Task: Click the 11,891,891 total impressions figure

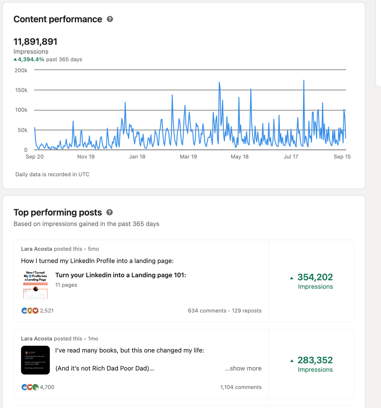Action: click(x=35, y=42)
